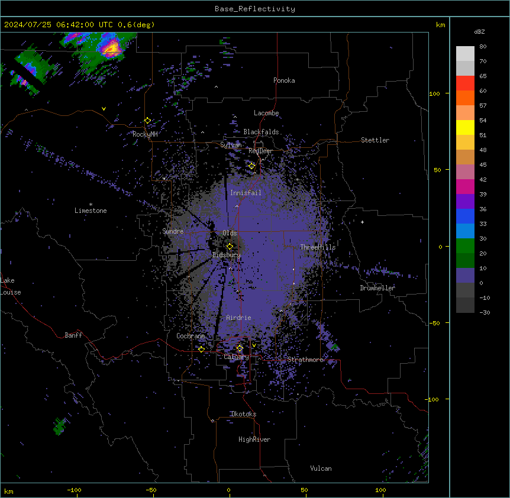Click the white caret marker south of Innisfail
This screenshot has width=510, height=498.
tap(237, 206)
